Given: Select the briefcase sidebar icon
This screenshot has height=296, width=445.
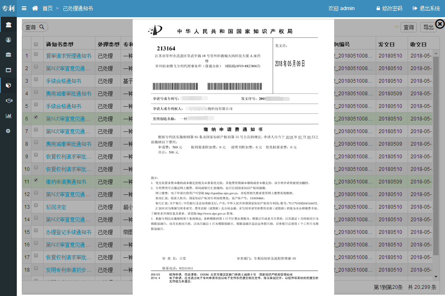Looking at the screenshot, I should (x=8, y=55).
